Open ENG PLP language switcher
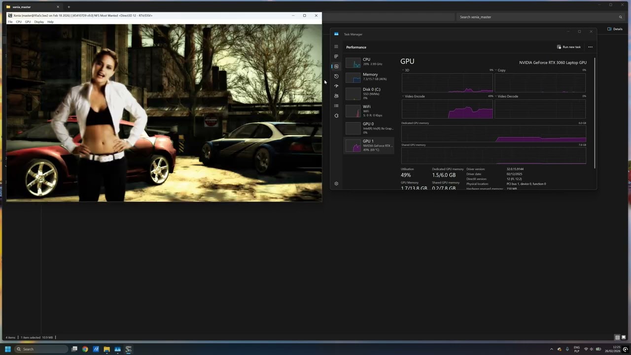631x355 pixels. pyautogui.click(x=577, y=349)
